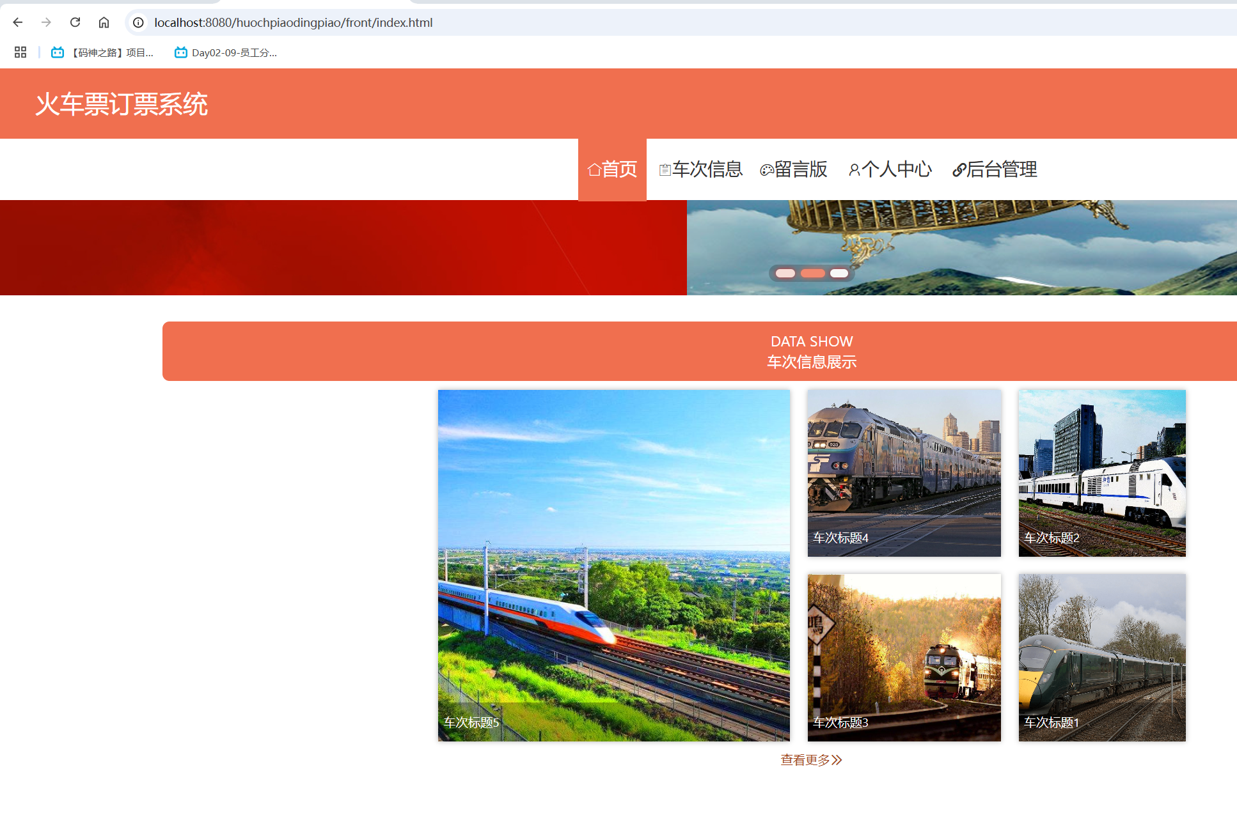The width and height of the screenshot is (1237, 822).
Task: Click the browser forward arrow
Action: (x=46, y=22)
